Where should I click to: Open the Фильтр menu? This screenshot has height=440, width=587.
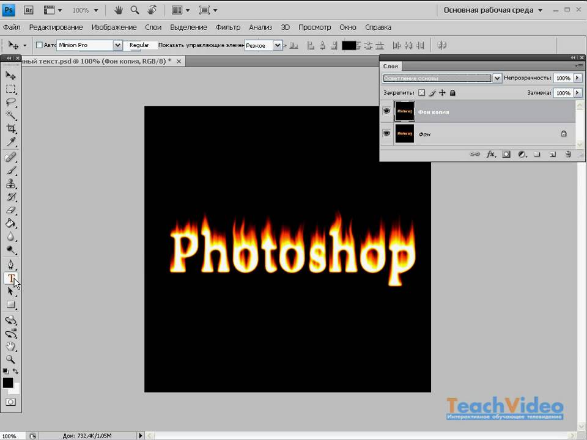(227, 28)
